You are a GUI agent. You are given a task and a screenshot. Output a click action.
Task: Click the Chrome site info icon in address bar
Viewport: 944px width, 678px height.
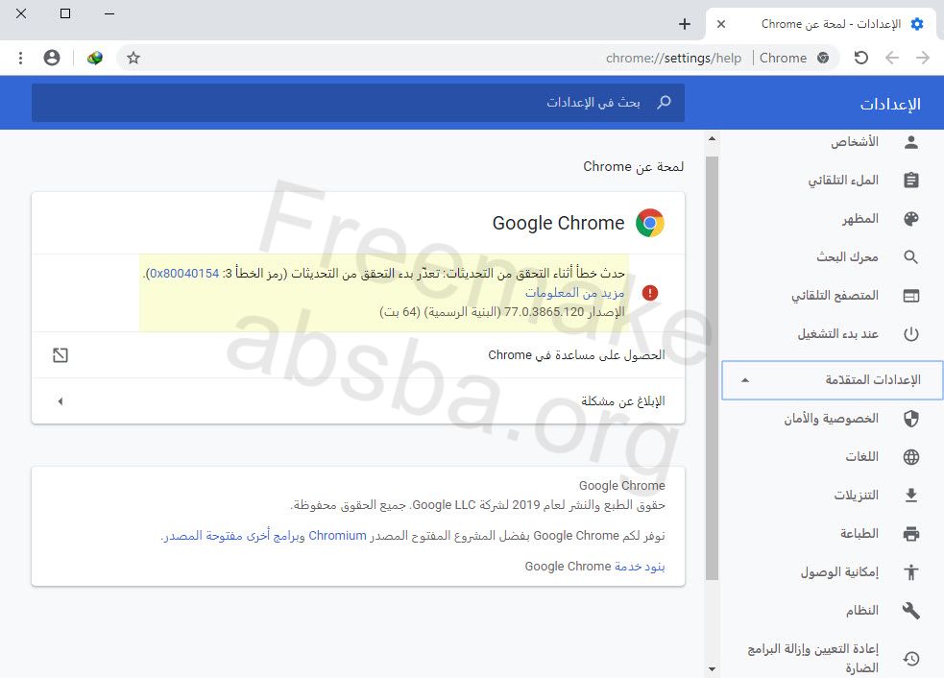click(822, 58)
